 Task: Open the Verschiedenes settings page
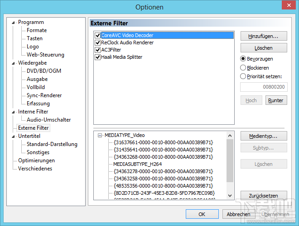click(35, 169)
